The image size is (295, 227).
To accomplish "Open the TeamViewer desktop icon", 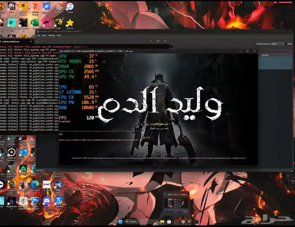I will point(2,185).
